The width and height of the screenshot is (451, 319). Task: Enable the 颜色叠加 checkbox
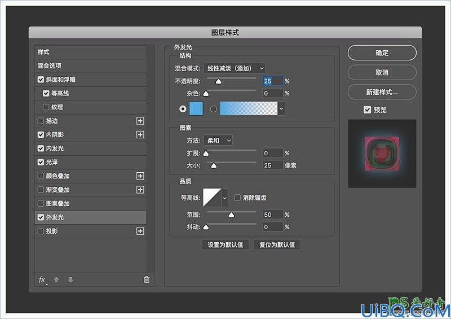coord(41,176)
